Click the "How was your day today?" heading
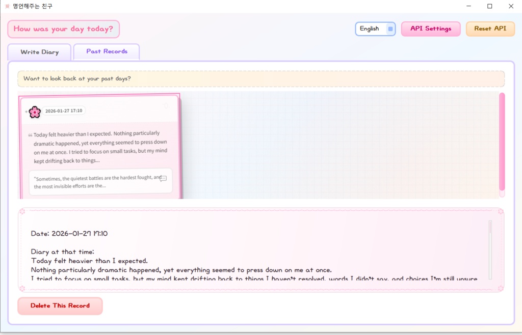This screenshot has height=335, width=522. click(63, 29)
